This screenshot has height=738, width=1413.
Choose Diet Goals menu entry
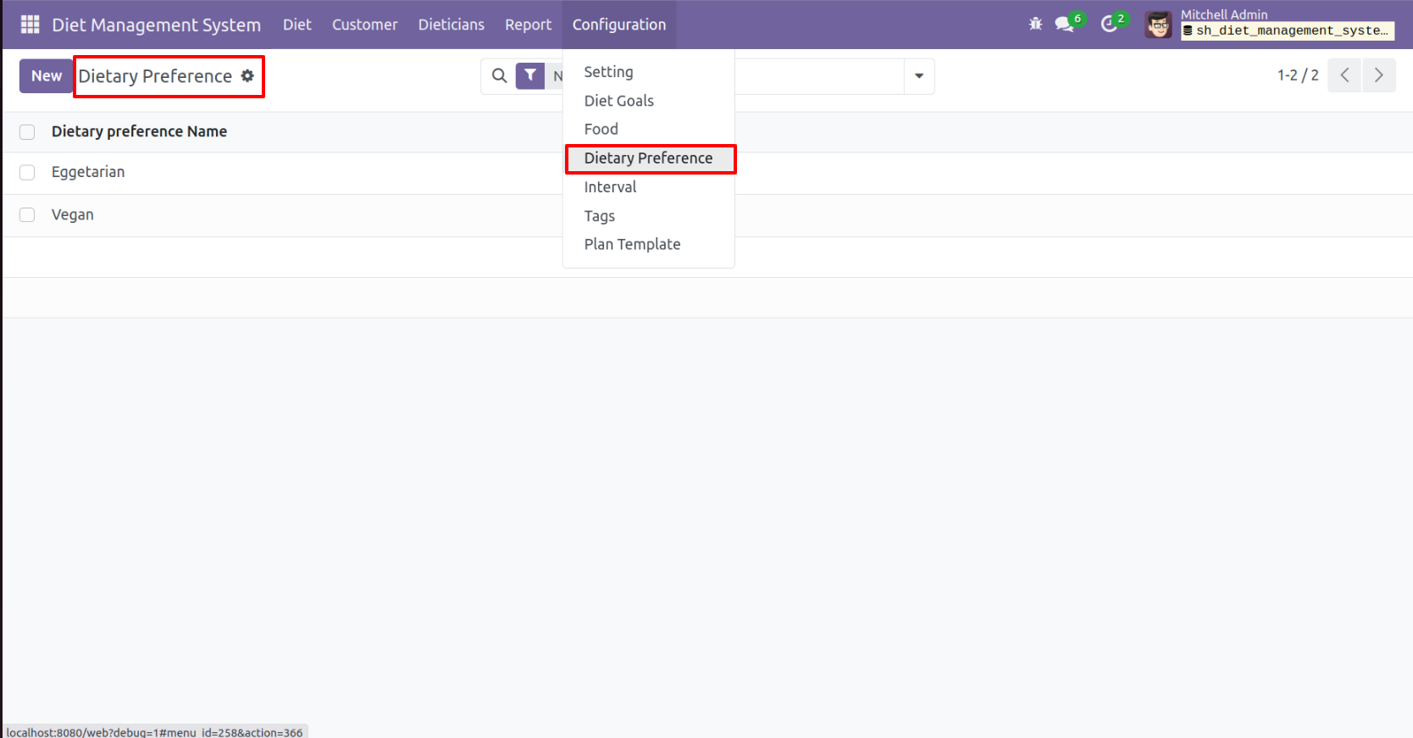[649, 101]
